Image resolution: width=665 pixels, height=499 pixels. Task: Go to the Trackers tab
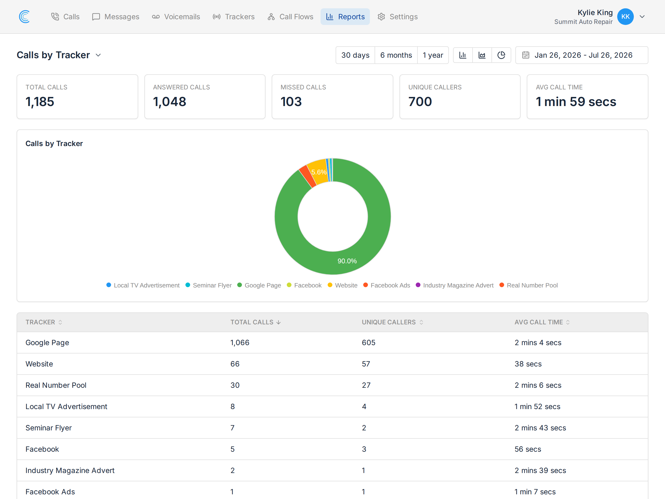point(234,17)
